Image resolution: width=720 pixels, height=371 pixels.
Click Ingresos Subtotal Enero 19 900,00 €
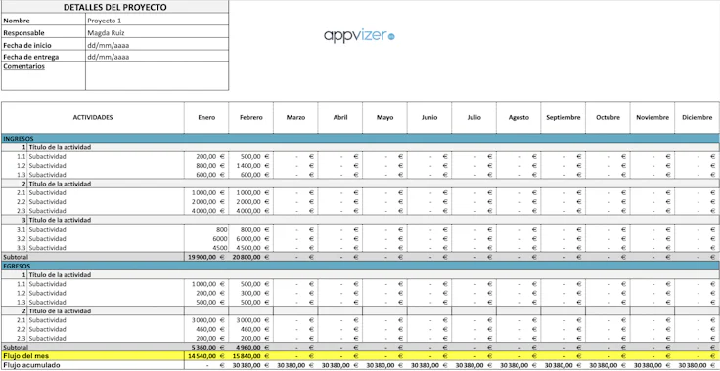pos(206,257)
